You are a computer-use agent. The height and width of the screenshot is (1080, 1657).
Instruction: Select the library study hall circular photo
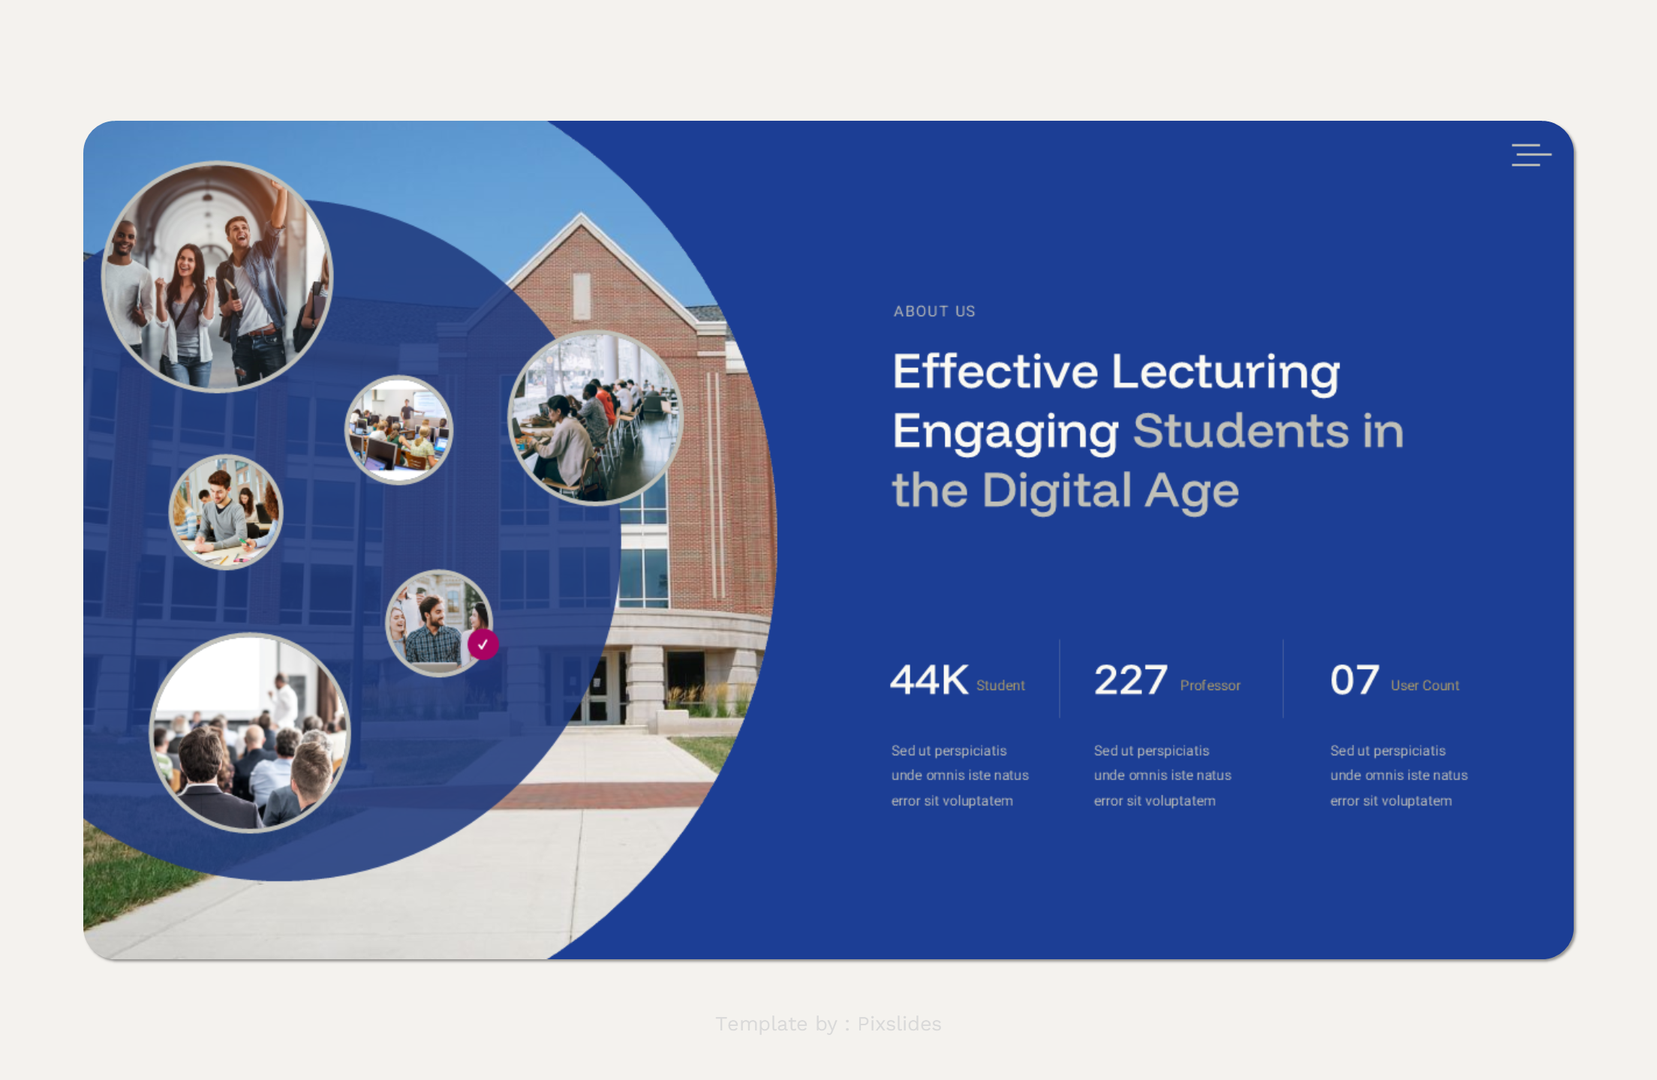tap(596, 418)
